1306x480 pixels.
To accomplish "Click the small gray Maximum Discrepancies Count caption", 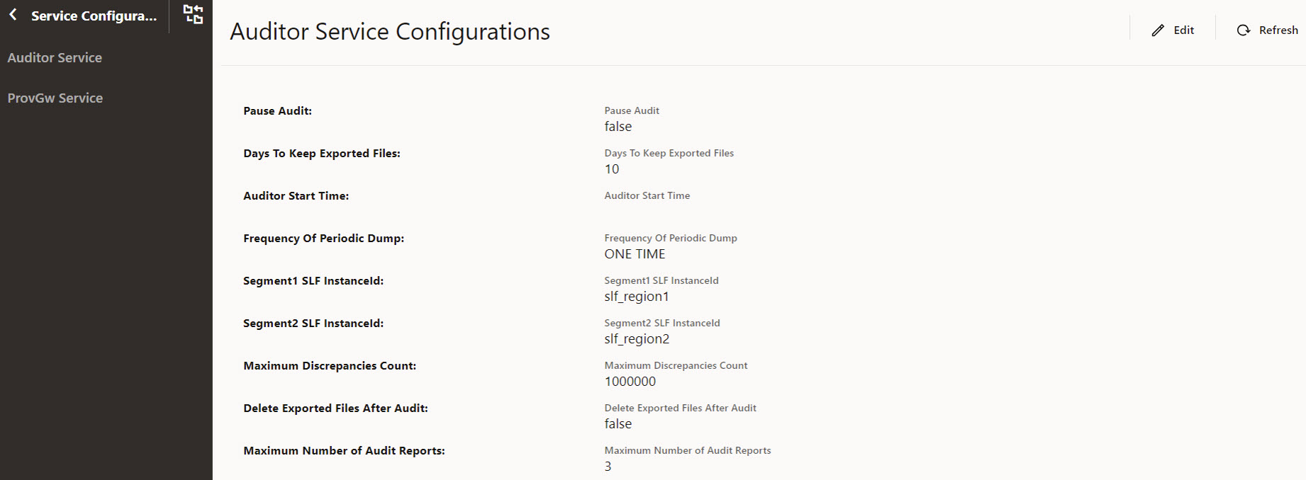I will [x=676, y=366].
